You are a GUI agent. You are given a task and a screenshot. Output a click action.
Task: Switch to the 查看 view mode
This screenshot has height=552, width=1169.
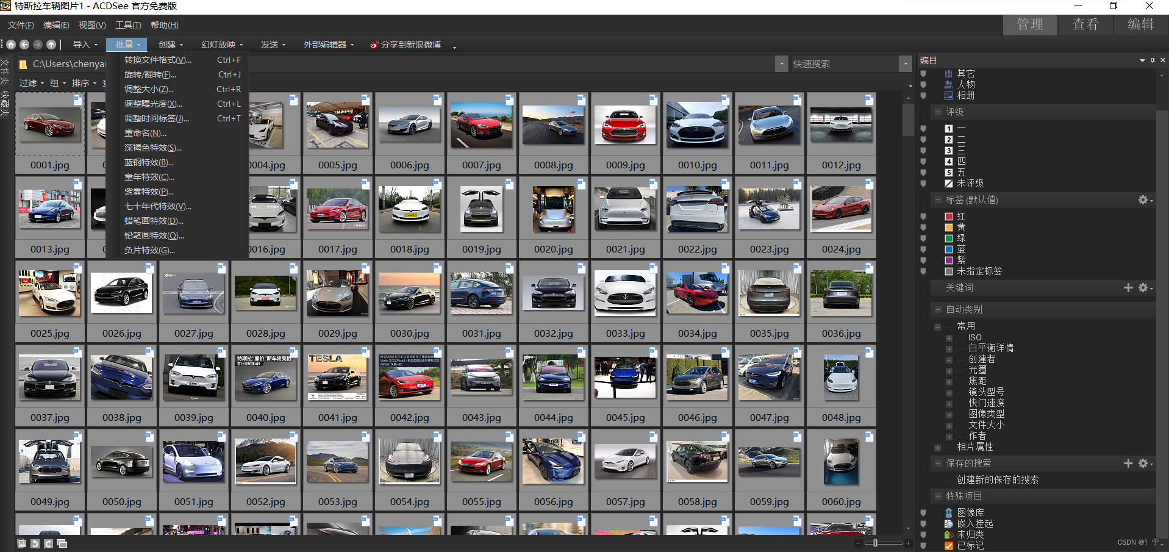pyautogui.click(x=1086, y=24)
